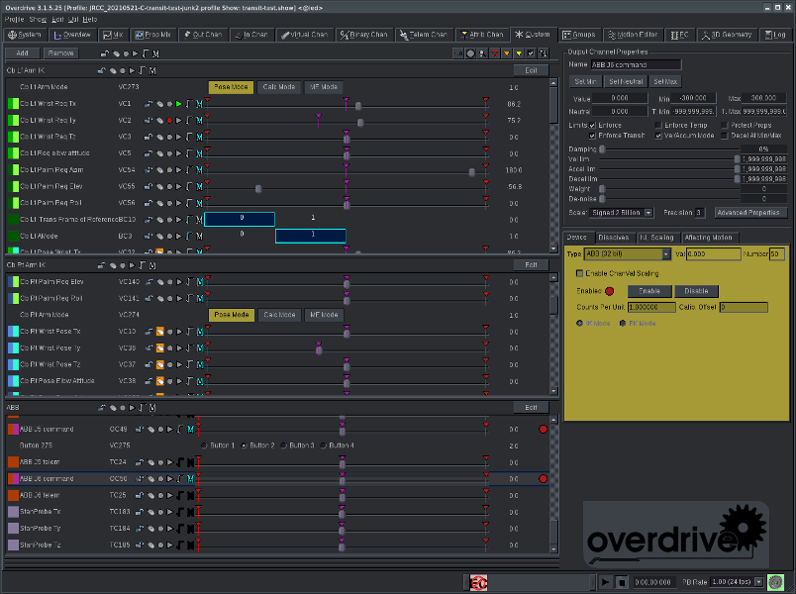Open the Help menu
This screenshot has width=796, height=594.
pyautogui.click(x=90, y=19)
